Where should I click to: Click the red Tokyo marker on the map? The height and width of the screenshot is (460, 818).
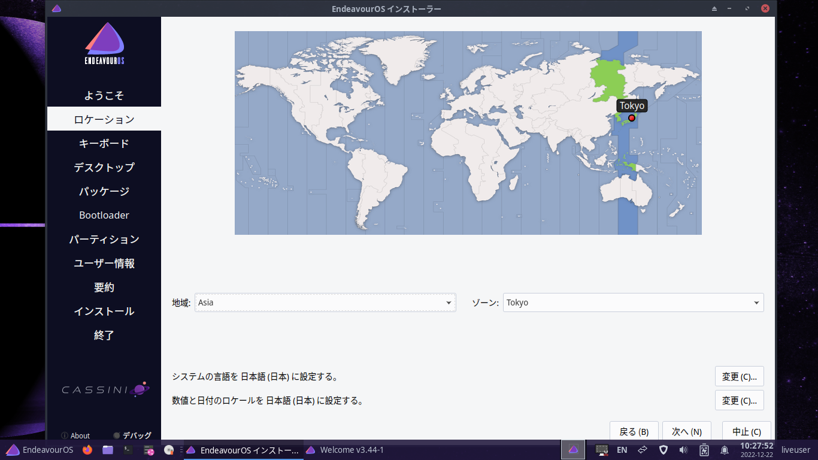[x=631, y=118]
